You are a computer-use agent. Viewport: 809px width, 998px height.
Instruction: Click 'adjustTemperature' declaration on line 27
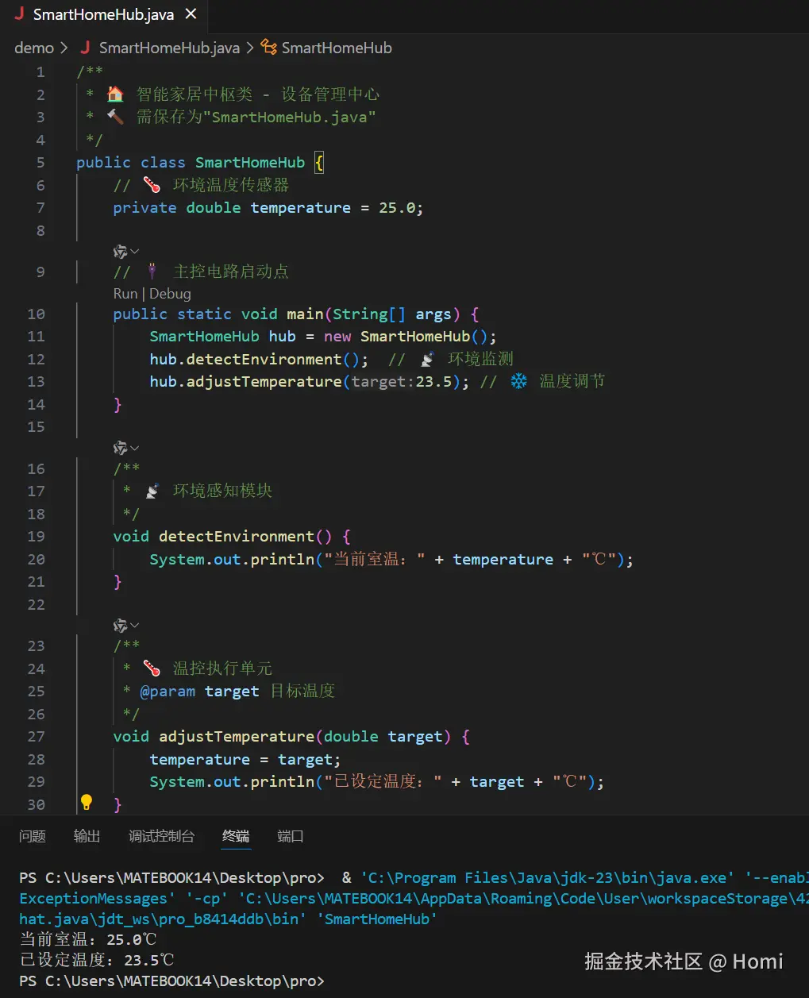pyautogui.click(x=237, y=737)
